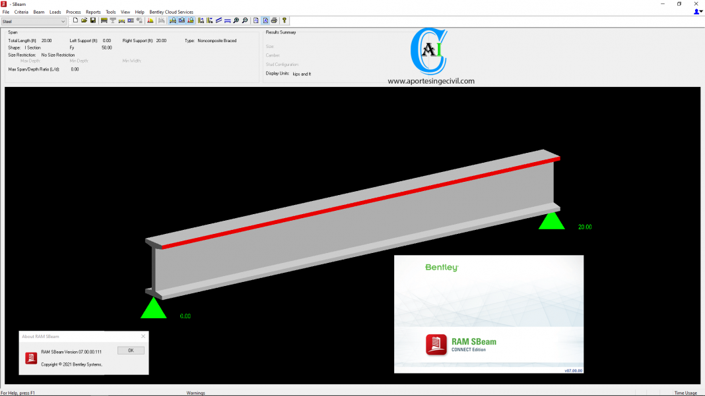Click the RAM SBeam CONNECT Edition splash image
Image resolution: width=705 pixels, height=396 pixels.
click(x=488, y=314)
